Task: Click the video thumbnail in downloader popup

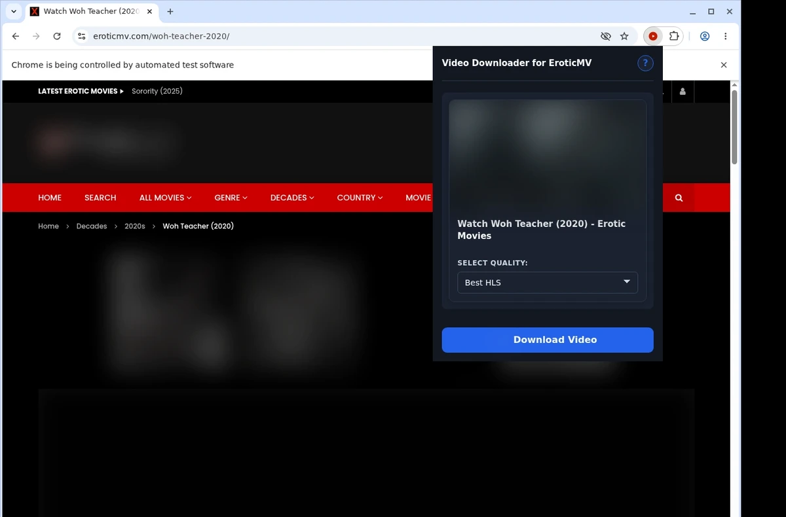Action: [548, 155]
